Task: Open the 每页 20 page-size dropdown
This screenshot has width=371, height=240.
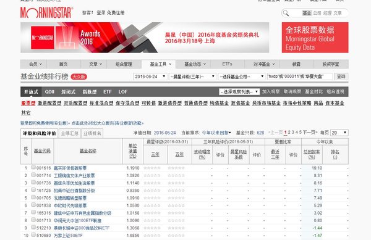Action: click(339, 133)
